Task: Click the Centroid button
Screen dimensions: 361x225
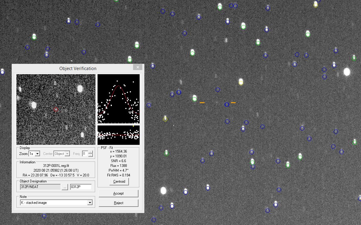Action: pos(119,181)
